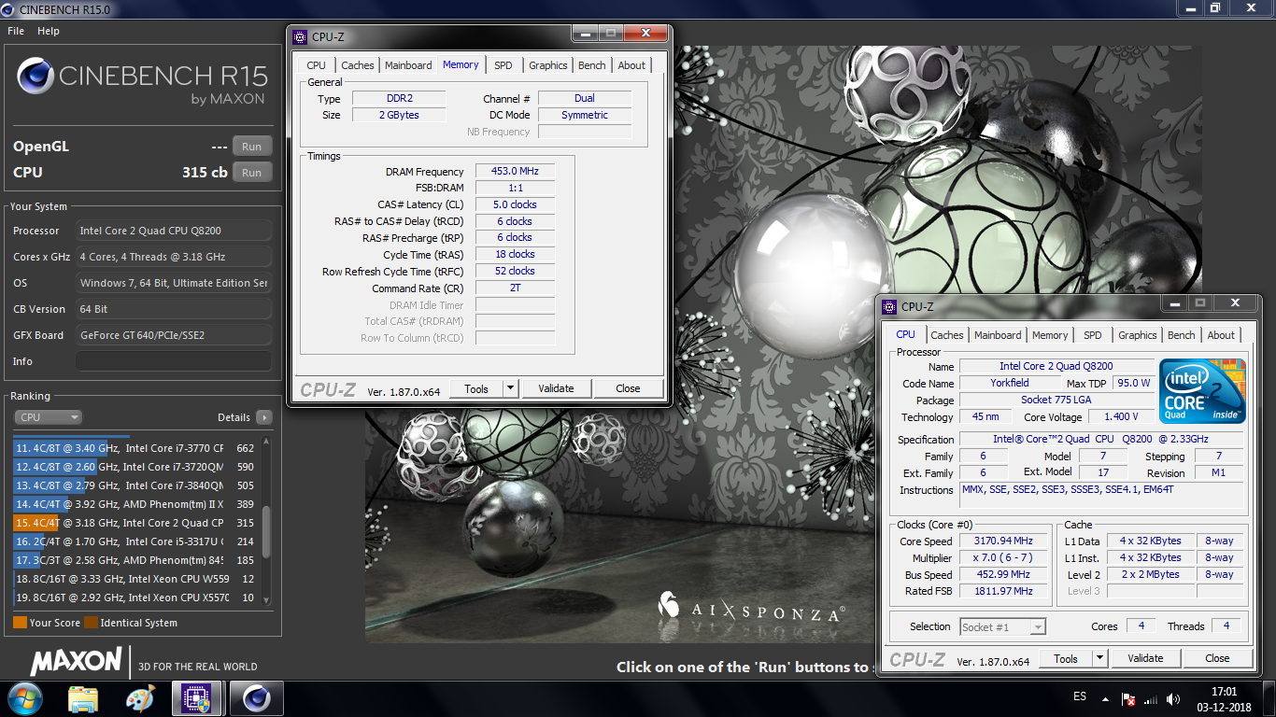
Task: Click the ranking list scrollbar thumb
Action: (x=266, y=531)
